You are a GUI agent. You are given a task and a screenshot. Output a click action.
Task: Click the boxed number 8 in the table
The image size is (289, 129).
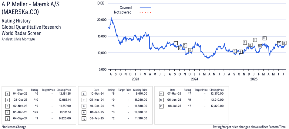pos(84,106)
